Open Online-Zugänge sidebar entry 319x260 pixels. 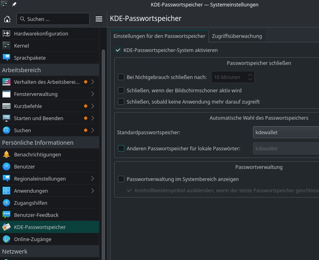[49, 239]
